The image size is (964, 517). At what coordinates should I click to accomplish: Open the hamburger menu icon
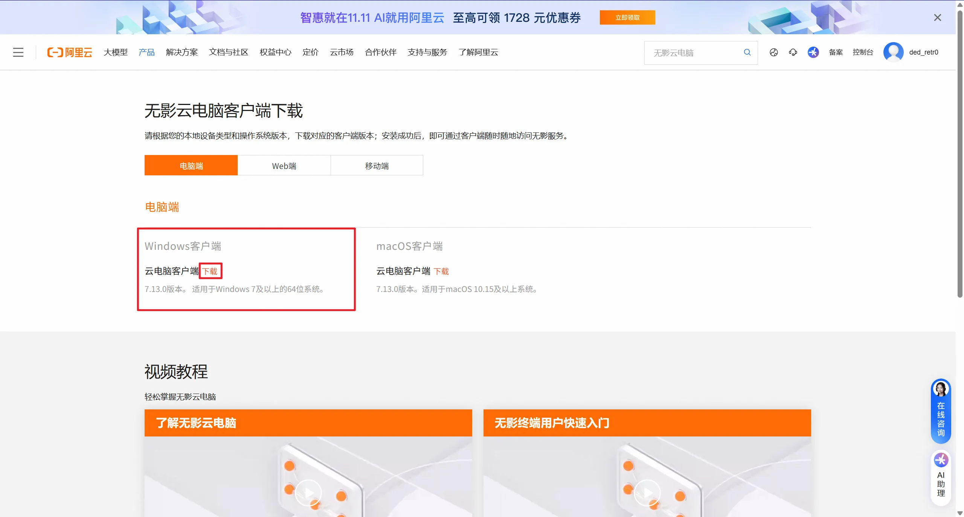tap(18, 52)
